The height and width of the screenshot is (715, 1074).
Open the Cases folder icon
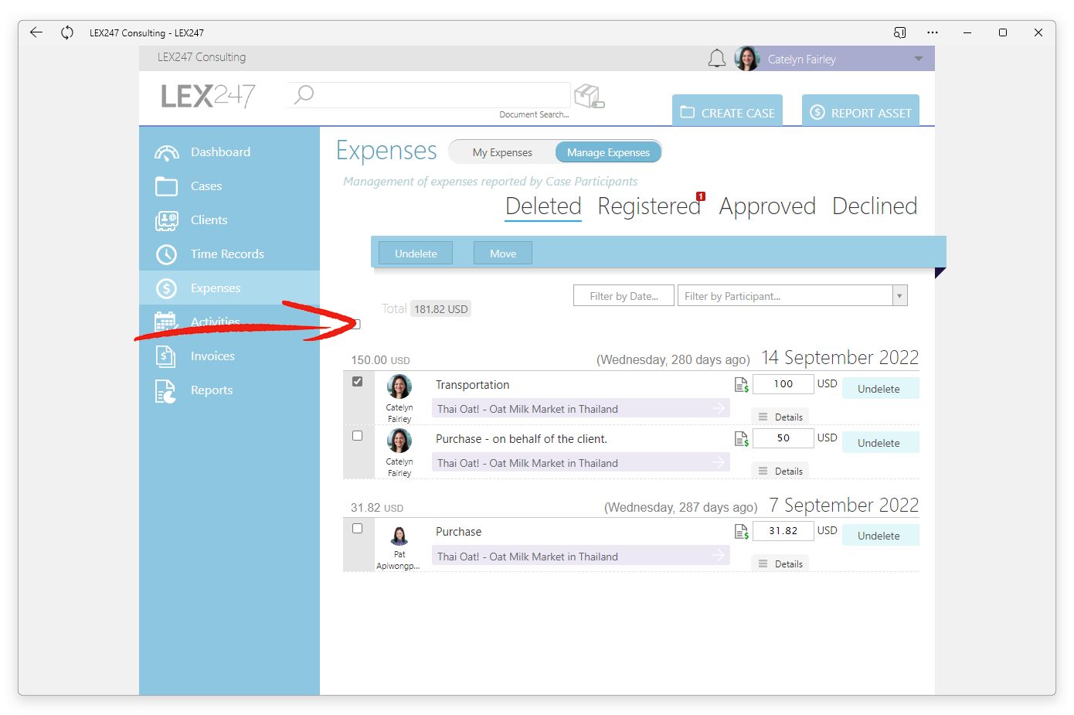[167, 186]
